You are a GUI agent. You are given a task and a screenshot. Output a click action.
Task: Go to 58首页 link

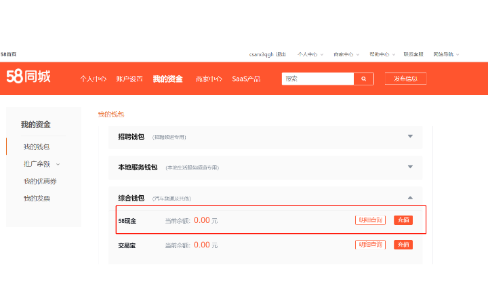point(8,54)
